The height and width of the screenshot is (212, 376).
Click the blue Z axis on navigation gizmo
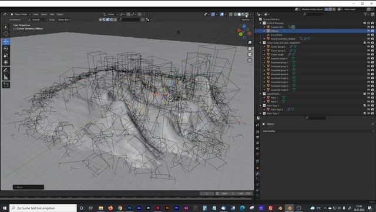pyautogui.click(x=244, y=26)
